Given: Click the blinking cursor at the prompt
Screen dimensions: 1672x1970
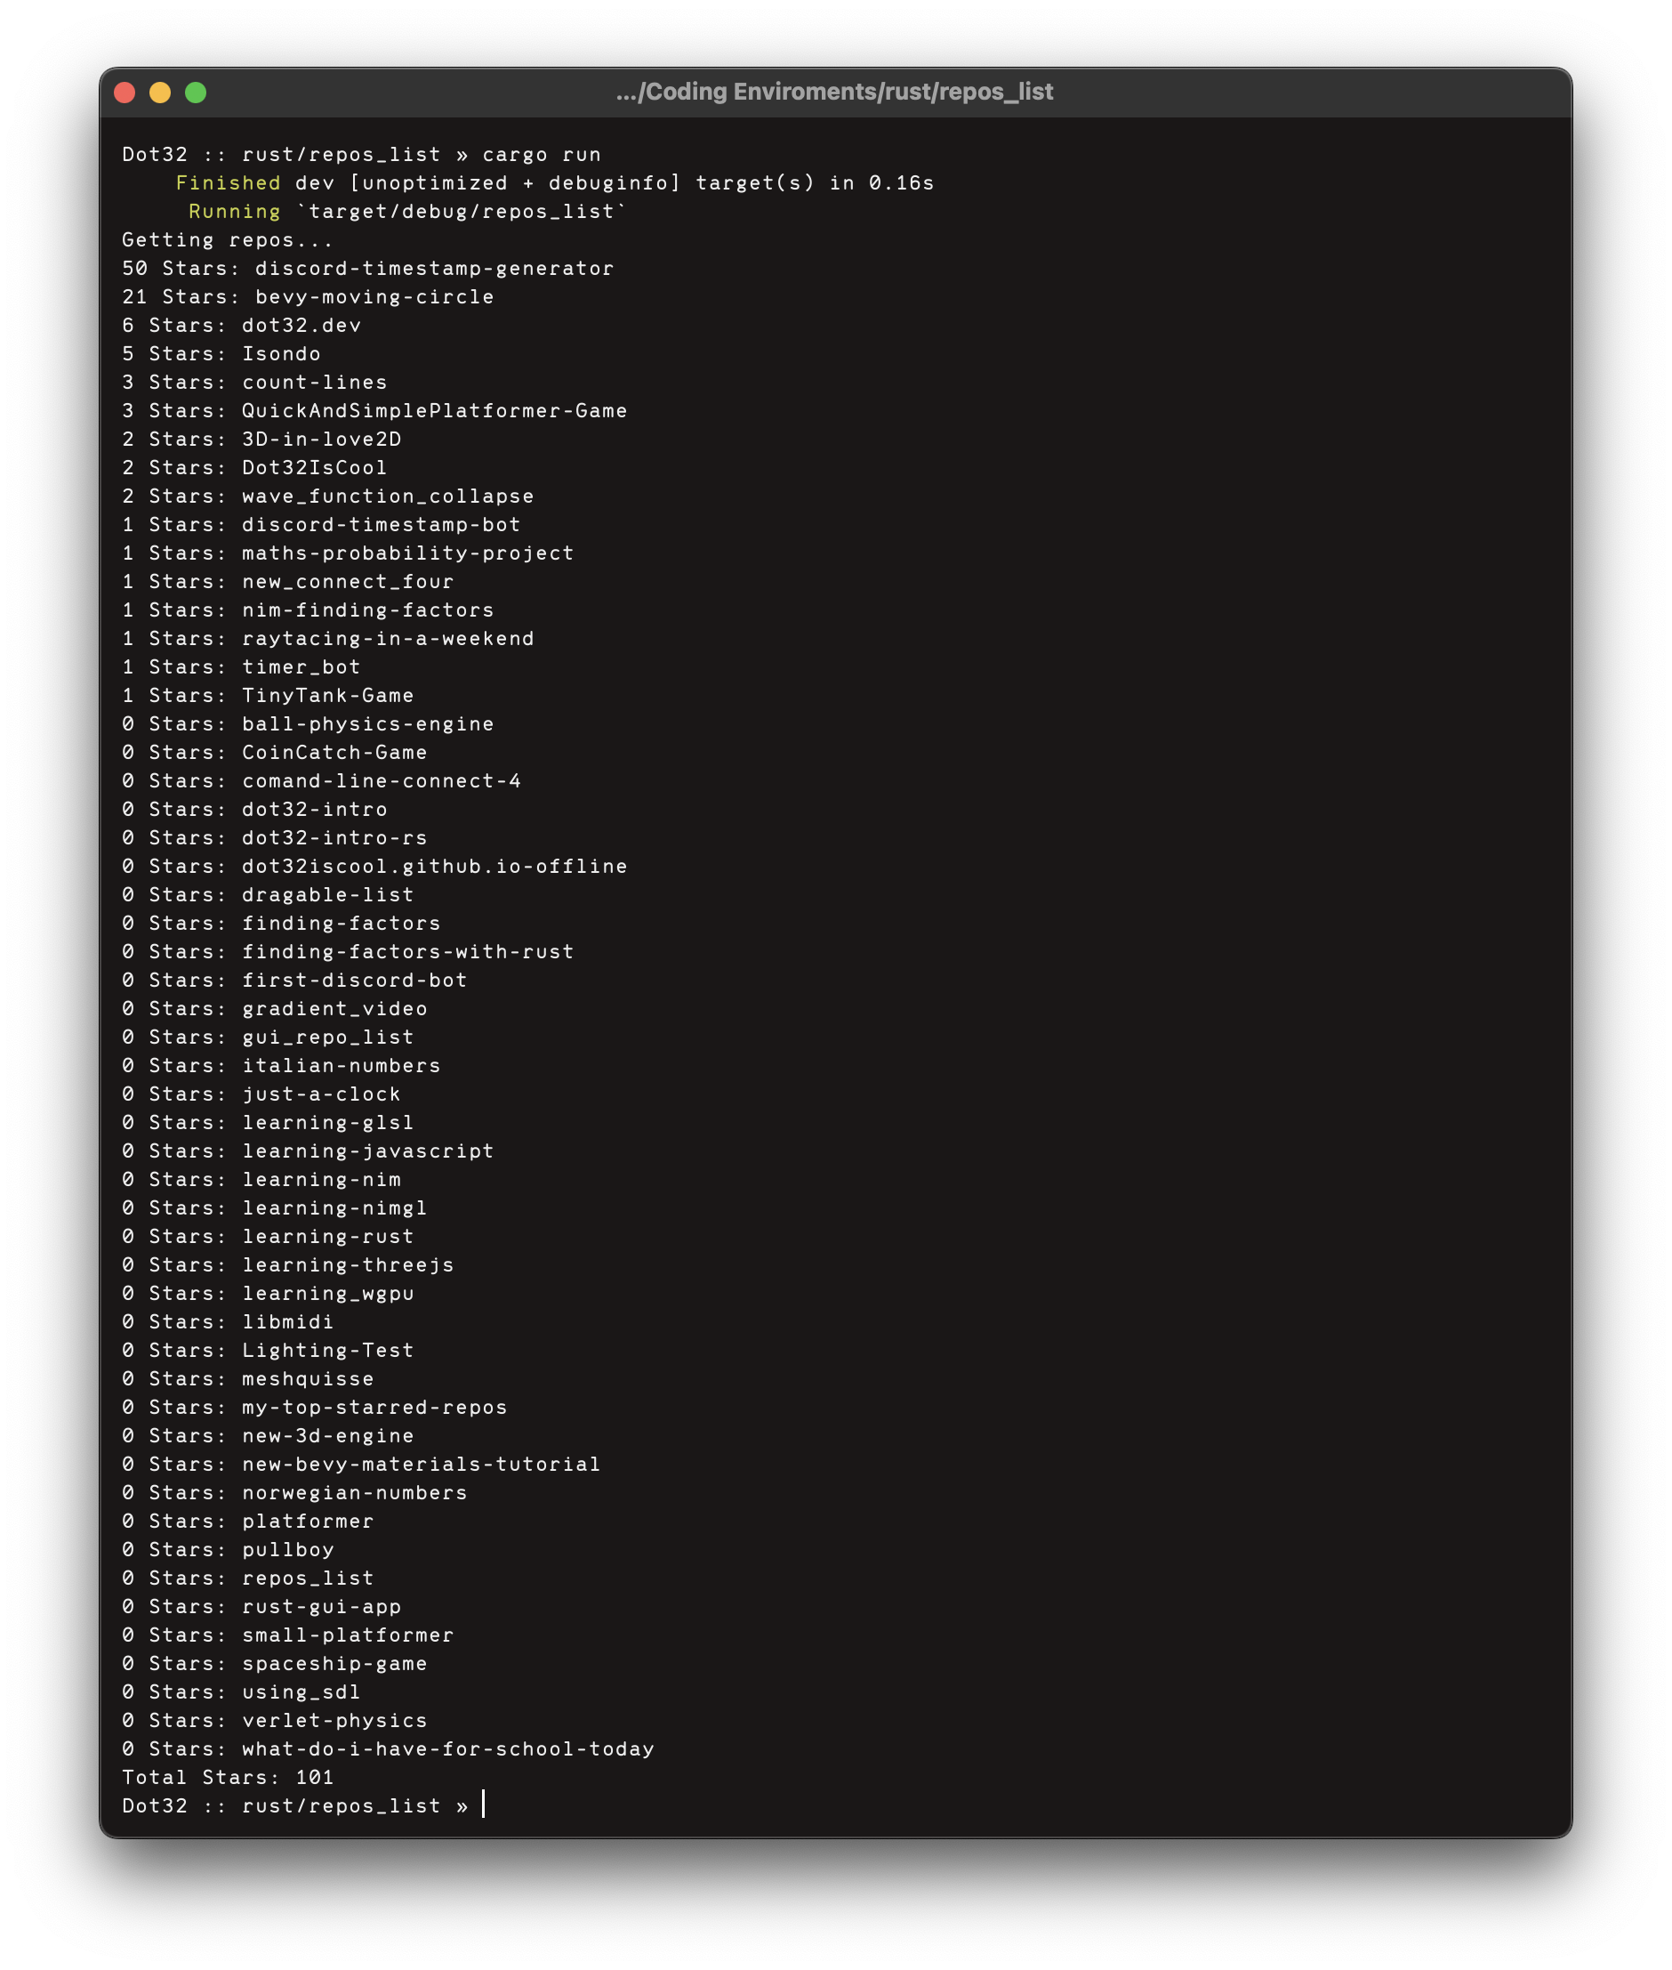Looking at the screenshot, I should tap(486, 1805).
